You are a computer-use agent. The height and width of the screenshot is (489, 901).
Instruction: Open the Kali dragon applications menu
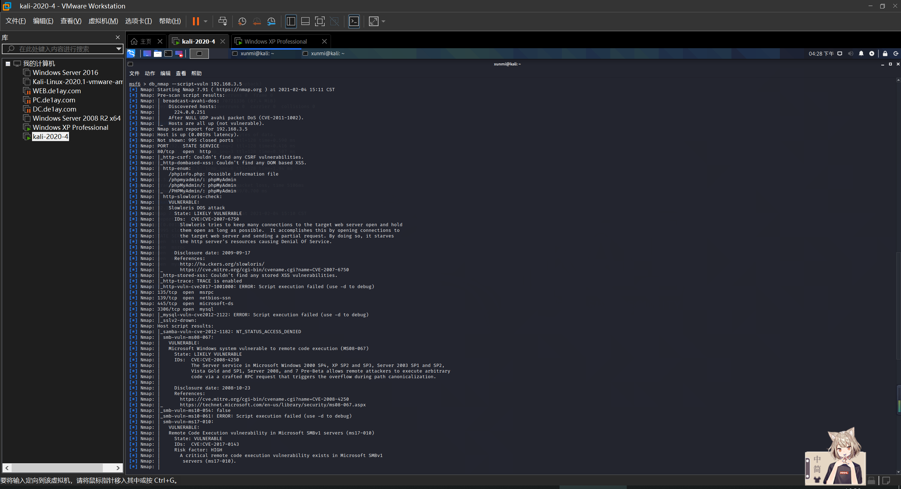coord(131,53)
